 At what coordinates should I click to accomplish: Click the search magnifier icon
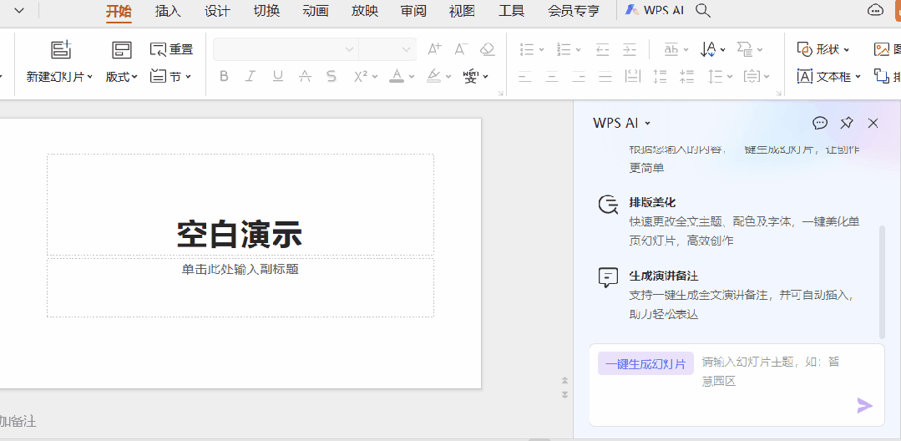703,10
